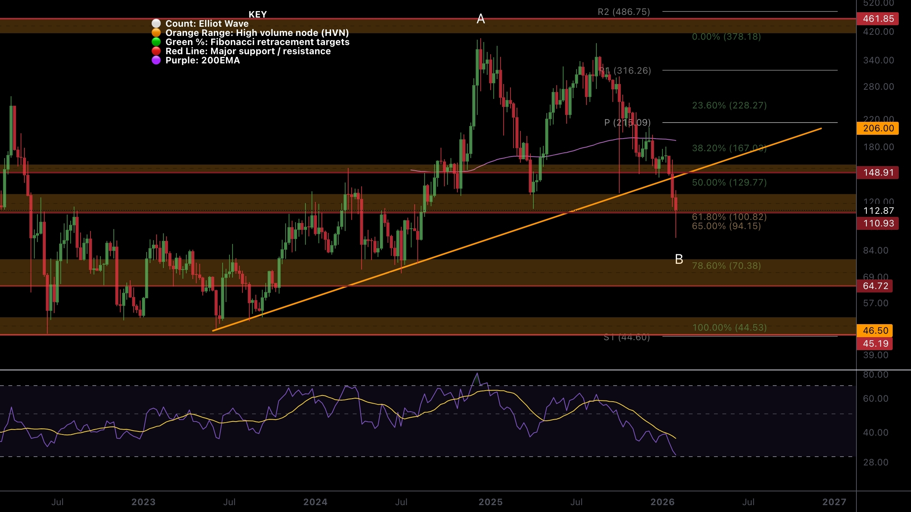911x512 pixels.
Task: Select the R2 (486.75) pivot label
Action: pos(623,12)
